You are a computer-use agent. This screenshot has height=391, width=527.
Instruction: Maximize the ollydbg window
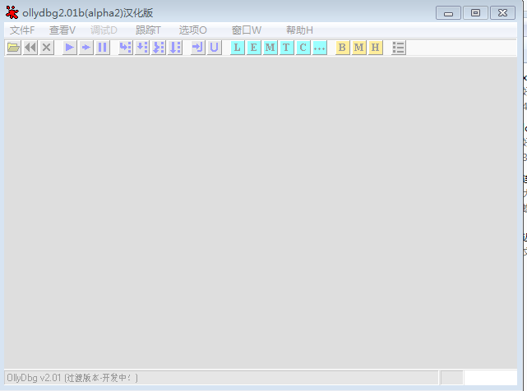(x=475, y=13)
